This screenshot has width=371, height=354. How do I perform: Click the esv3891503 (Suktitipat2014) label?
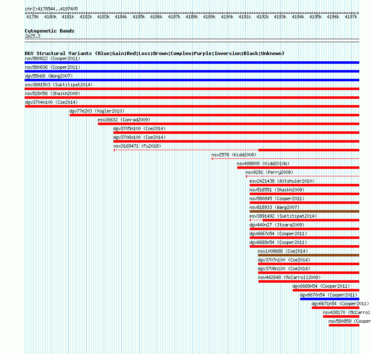click(59, 85)
